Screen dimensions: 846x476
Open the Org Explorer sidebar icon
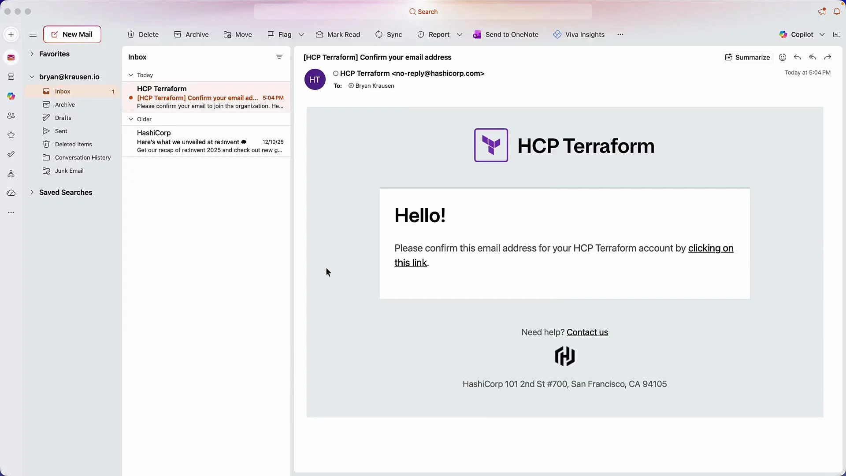(11, 174)
